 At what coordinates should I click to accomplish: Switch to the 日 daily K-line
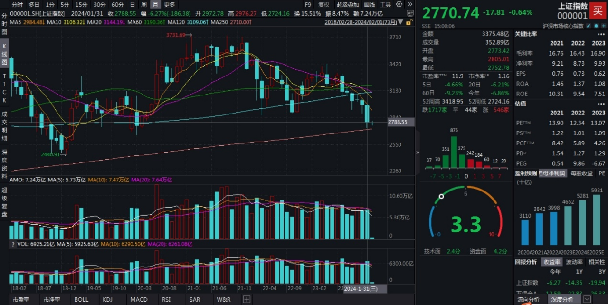pyautogui.click(x=133, y=4)
